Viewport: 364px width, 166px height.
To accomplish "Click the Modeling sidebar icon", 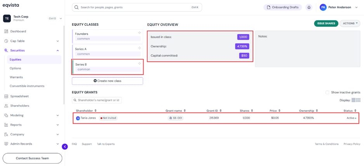I will [6, 116].
